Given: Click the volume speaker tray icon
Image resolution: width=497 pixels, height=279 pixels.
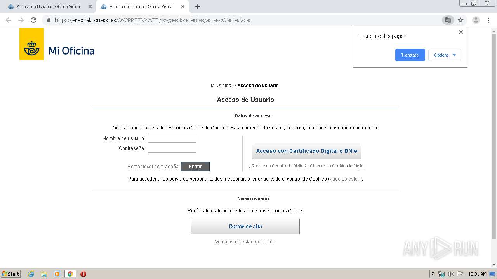Looking at the screenshot, I should tap(451, 274).
